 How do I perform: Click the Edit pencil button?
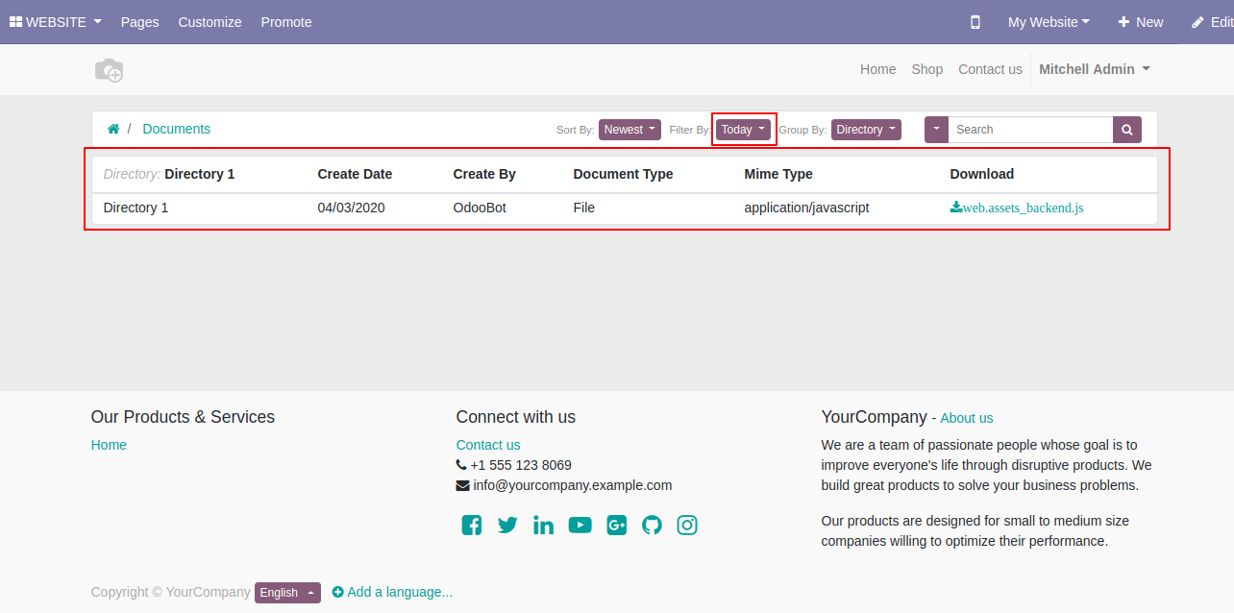1212,22
